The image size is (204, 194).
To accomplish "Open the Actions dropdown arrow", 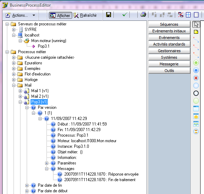I will (34, 15).
